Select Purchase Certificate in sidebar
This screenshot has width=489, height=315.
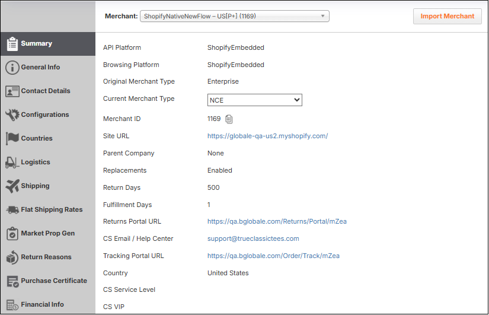point(48,281)
